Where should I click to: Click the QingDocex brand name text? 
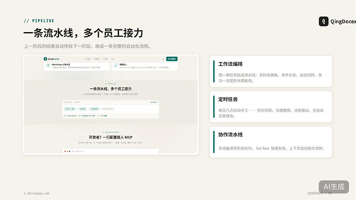(343, 22)
